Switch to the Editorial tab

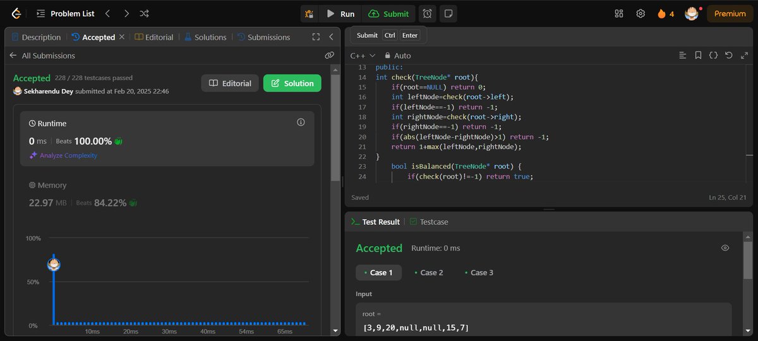point(154,37)
